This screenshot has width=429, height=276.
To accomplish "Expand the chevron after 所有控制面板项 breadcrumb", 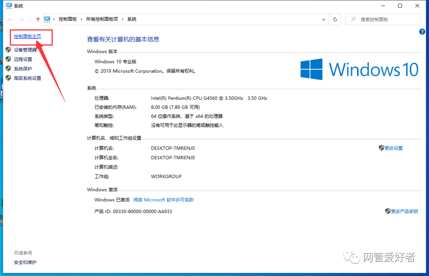I will click(122, 19).
